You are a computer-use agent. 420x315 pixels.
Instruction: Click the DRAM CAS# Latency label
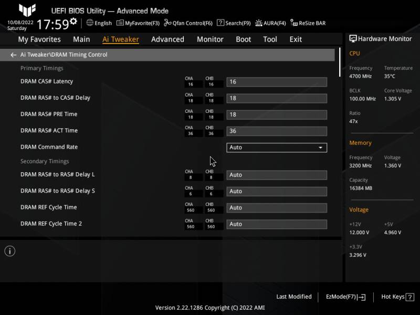47,81
